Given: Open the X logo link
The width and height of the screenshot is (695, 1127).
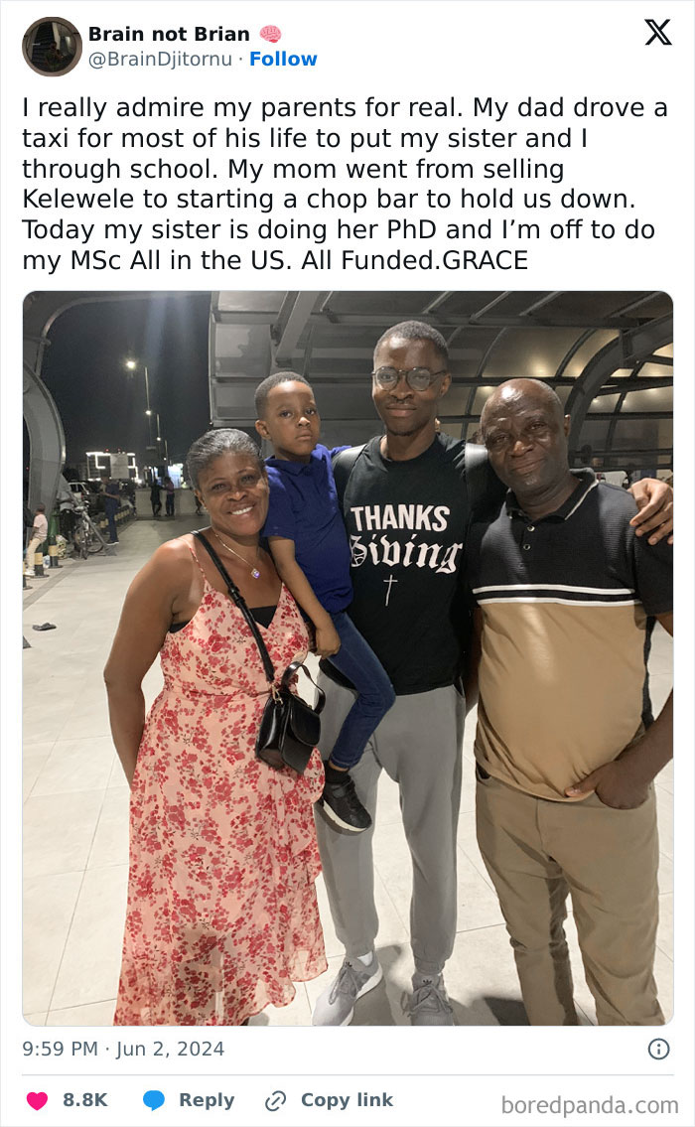Looking at the screenshot, I should (x=657, y=33).
